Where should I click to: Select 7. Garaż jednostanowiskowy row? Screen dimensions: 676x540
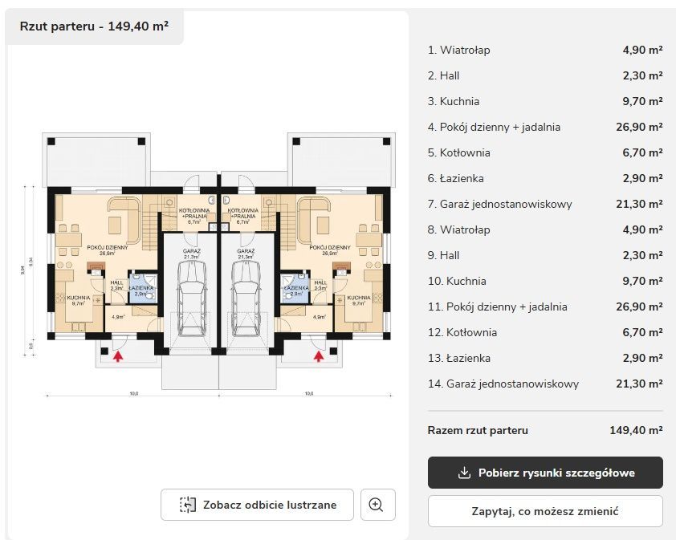[x=499, y=204]
